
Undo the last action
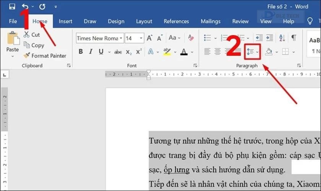25,6
